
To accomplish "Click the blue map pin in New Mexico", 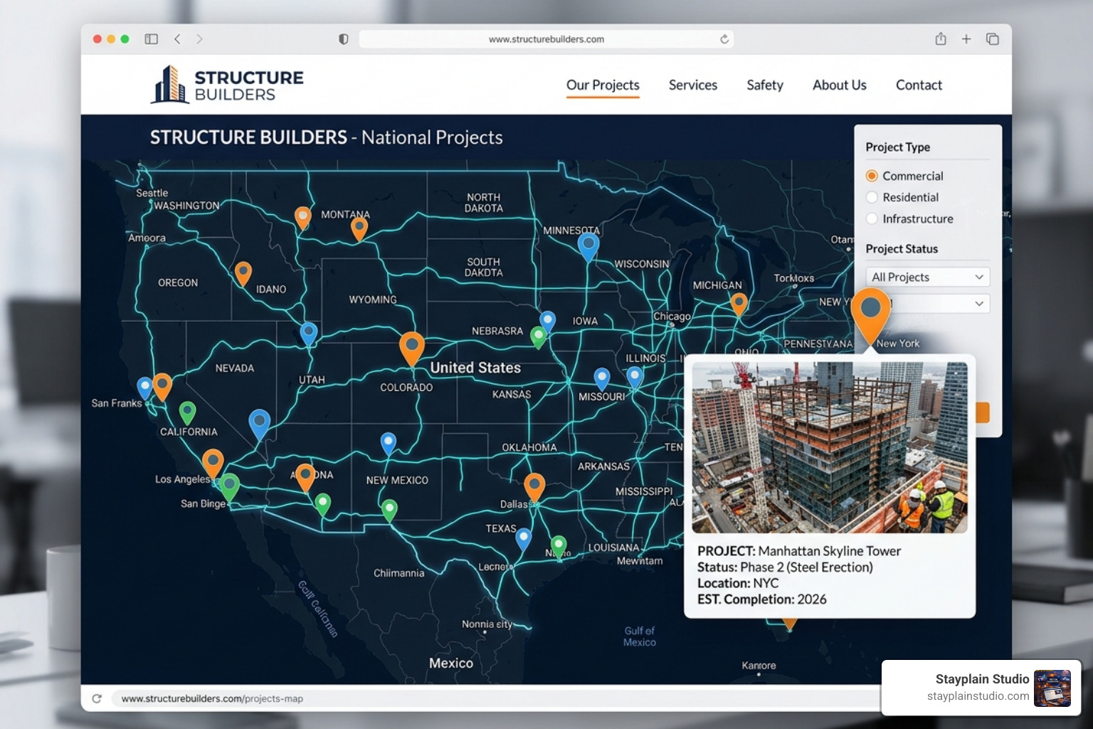I will tap(389, 444).
